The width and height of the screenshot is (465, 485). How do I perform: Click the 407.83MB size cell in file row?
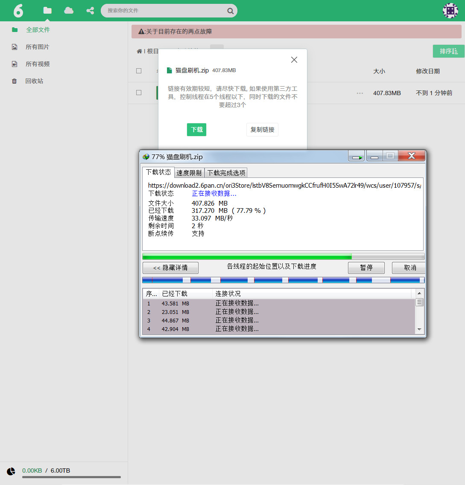pos(387,93)
